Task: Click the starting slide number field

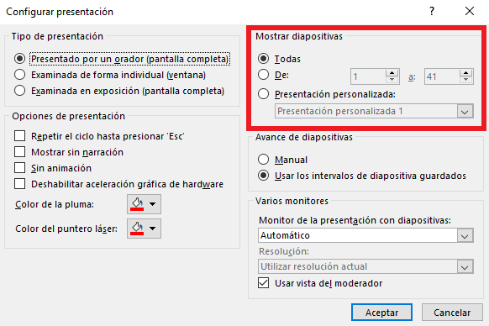Action: tap(368, 76)
